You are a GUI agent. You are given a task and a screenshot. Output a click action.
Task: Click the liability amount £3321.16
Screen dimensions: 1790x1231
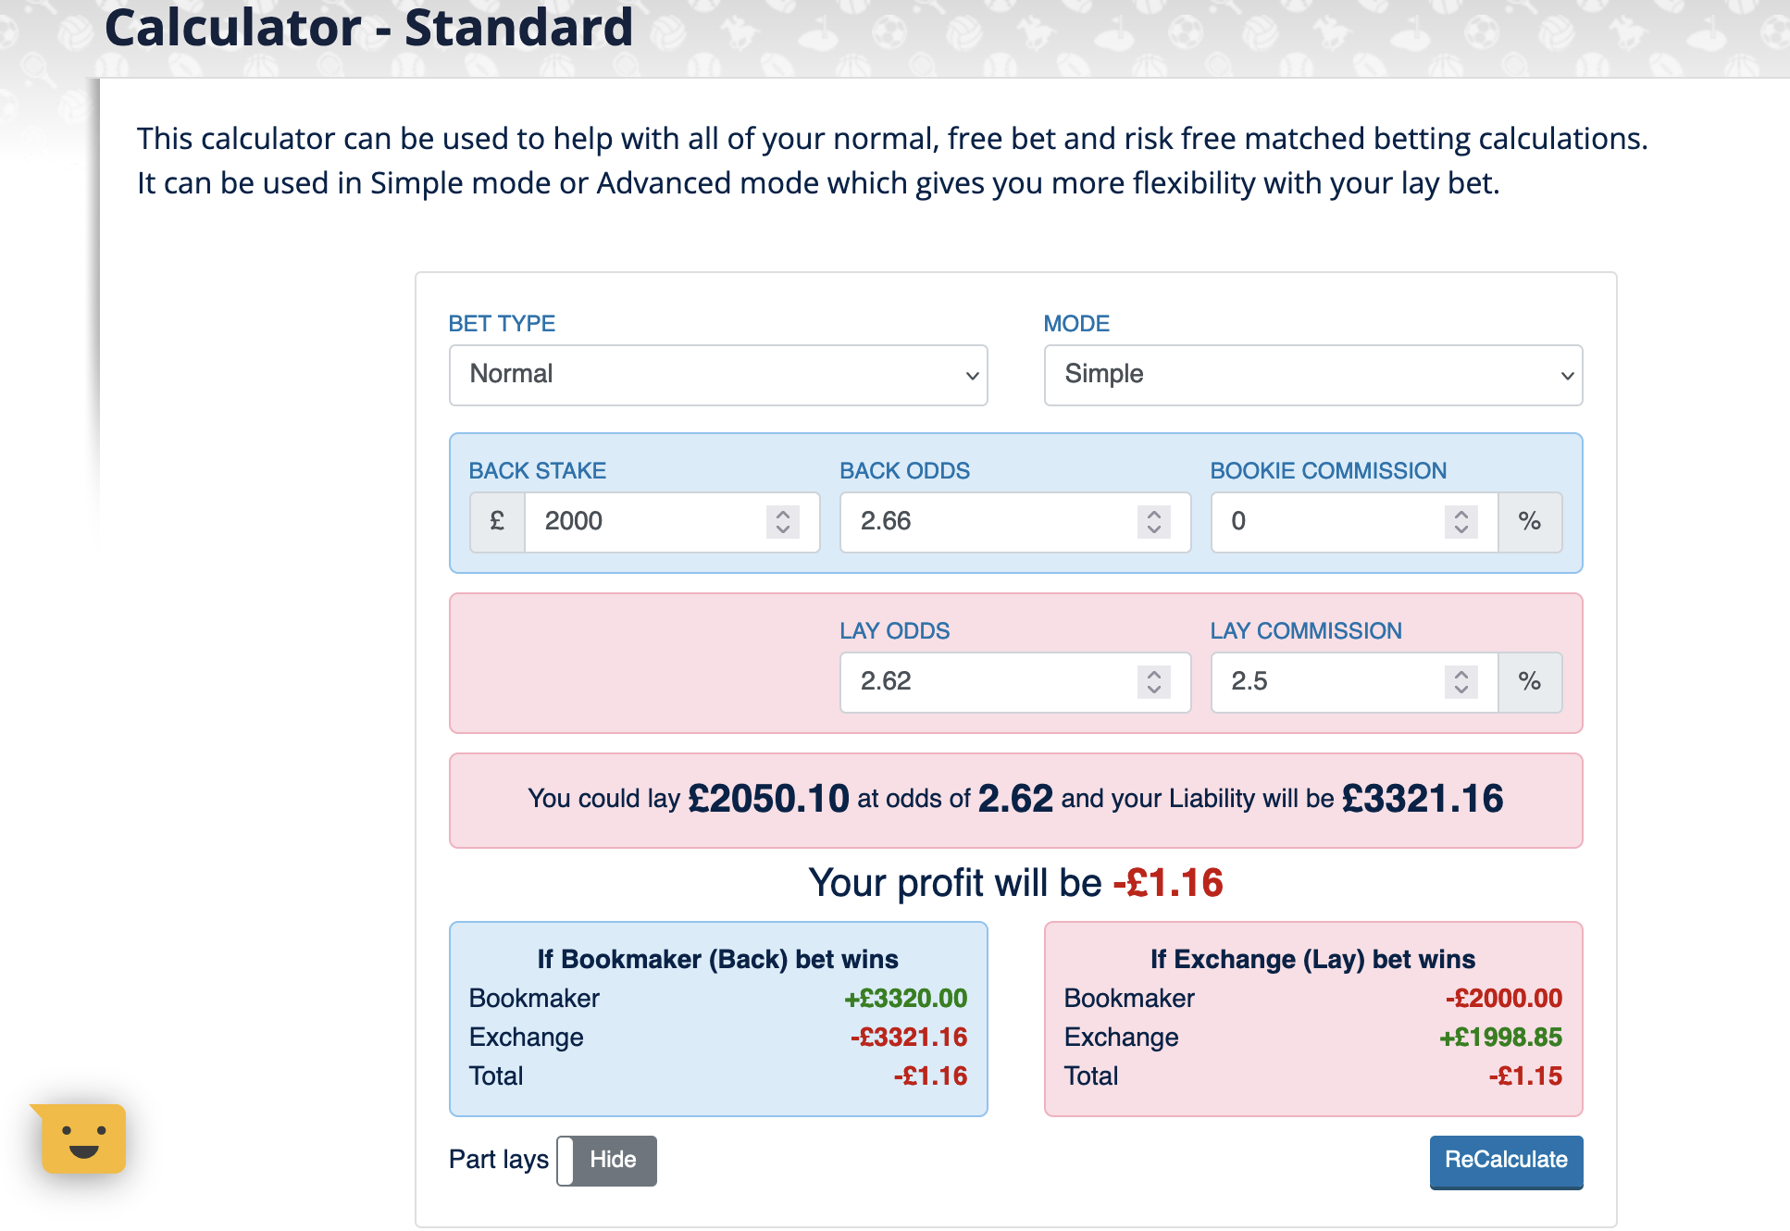tap(1423, 799)
